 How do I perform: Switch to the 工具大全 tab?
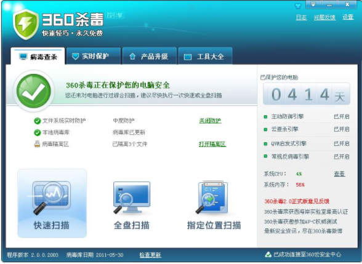(x=205, y=56)
